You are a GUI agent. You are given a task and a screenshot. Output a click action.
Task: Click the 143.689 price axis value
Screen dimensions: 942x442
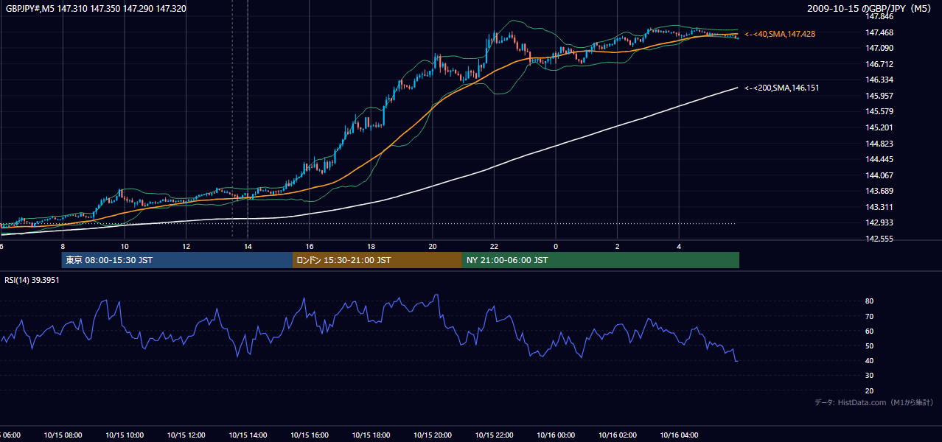[879, 191]
